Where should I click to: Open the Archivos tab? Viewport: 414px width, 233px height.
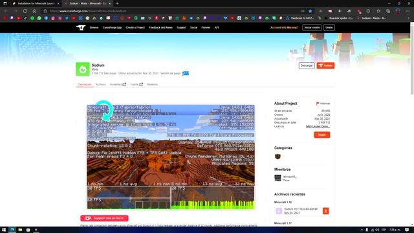point(101,85)
